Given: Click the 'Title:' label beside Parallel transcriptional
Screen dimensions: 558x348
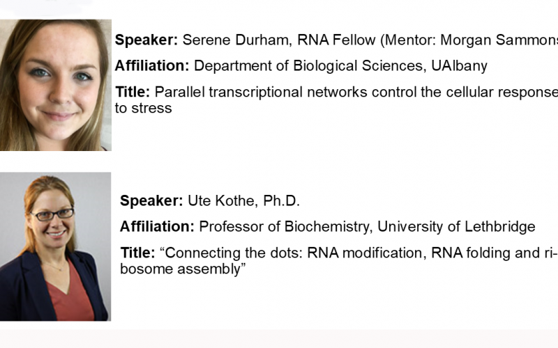Looking at the screenshot, I should coord(133,93).
